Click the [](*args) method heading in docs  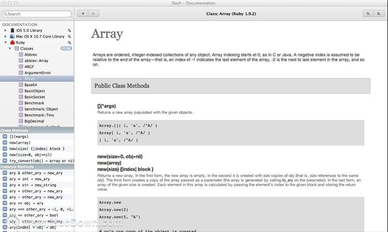(x=107, y=106)
